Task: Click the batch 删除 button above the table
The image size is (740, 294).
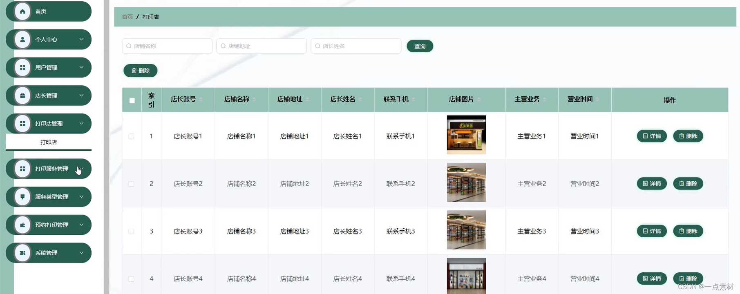Action: (141, 71)
